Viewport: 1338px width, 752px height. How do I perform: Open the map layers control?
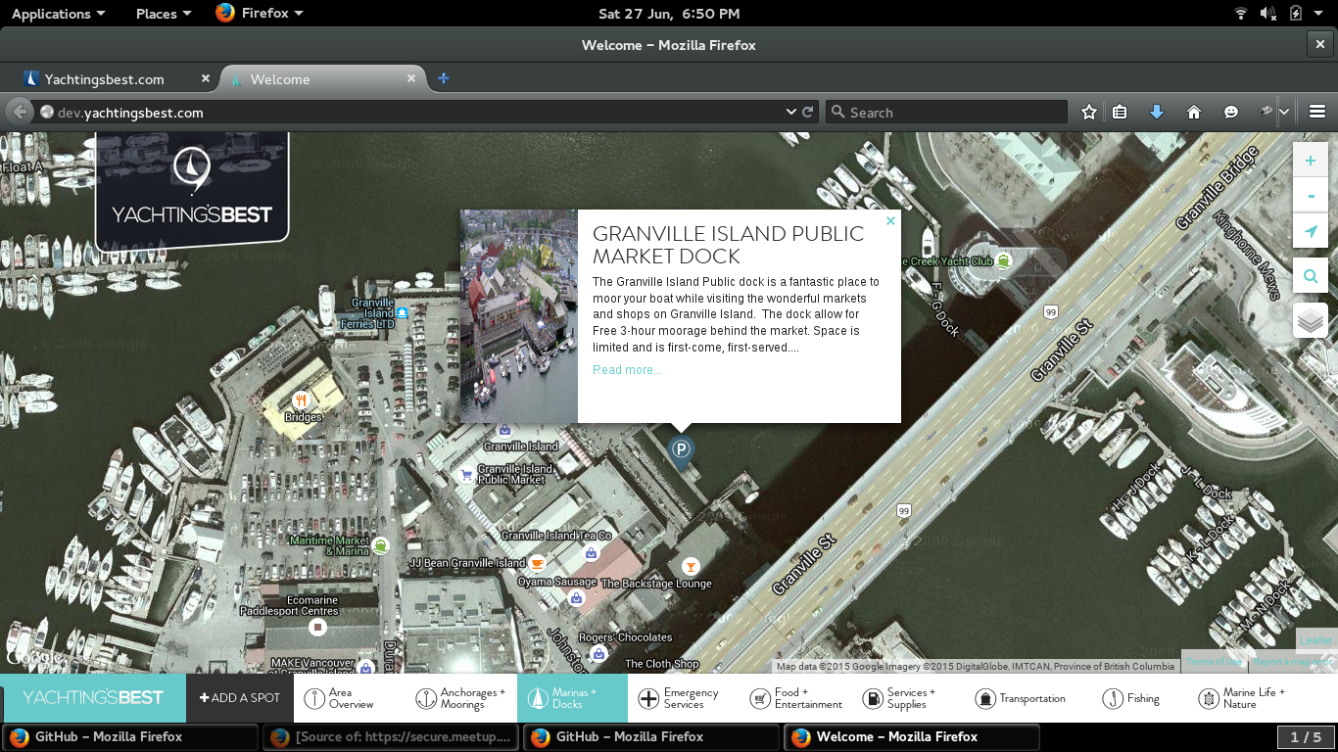click(x=1311, y=320)
